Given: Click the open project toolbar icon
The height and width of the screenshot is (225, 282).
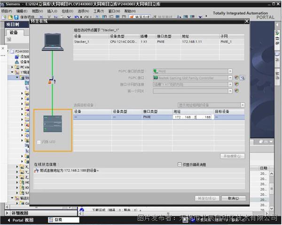Looking at the screenshot, I should [10, 17].
